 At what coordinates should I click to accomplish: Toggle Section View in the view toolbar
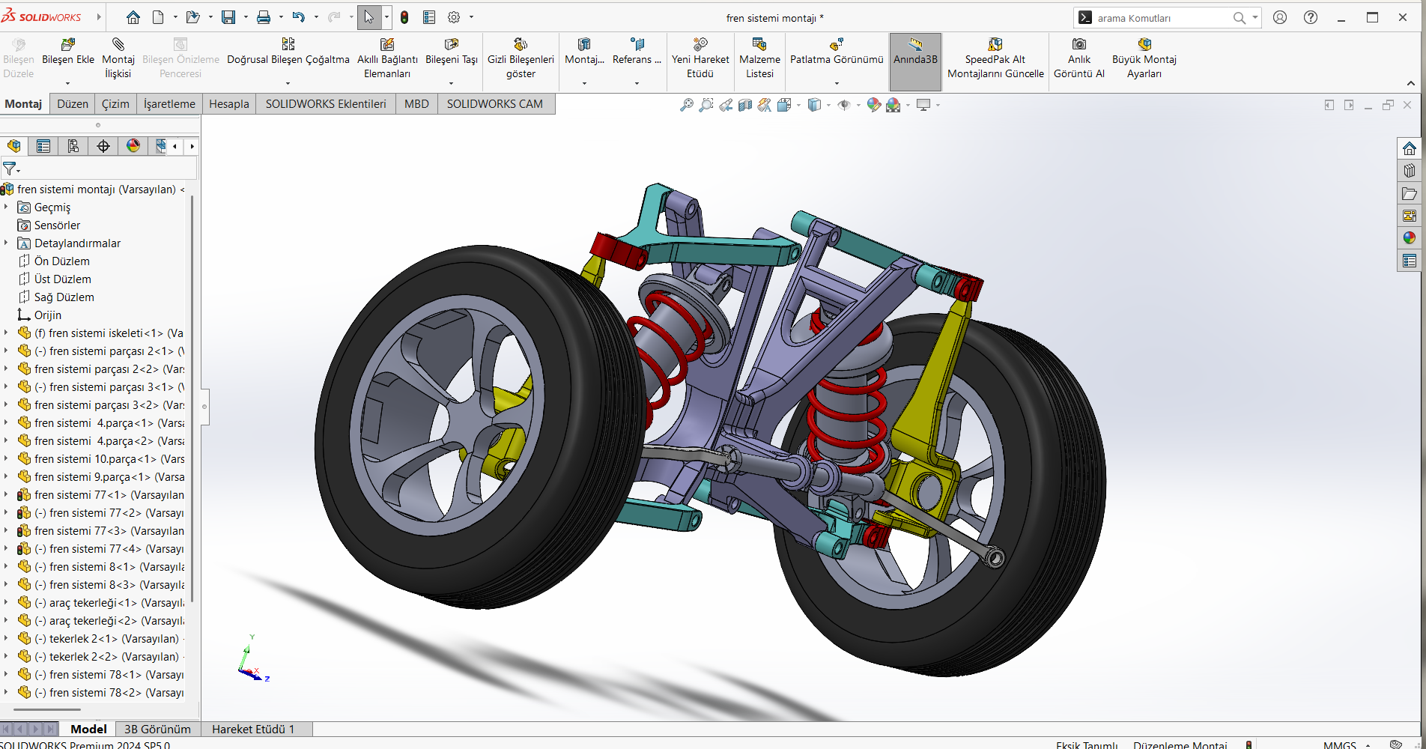tap(745, 105)
